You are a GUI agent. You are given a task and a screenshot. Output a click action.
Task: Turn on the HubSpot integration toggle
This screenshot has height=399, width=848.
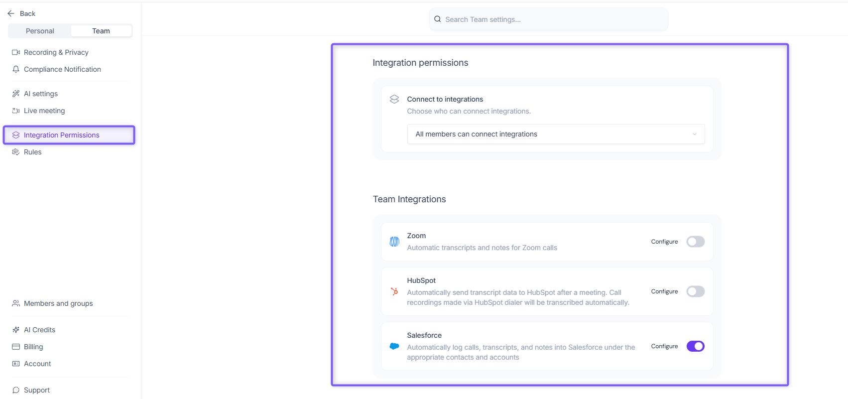(x=696, y=291)
